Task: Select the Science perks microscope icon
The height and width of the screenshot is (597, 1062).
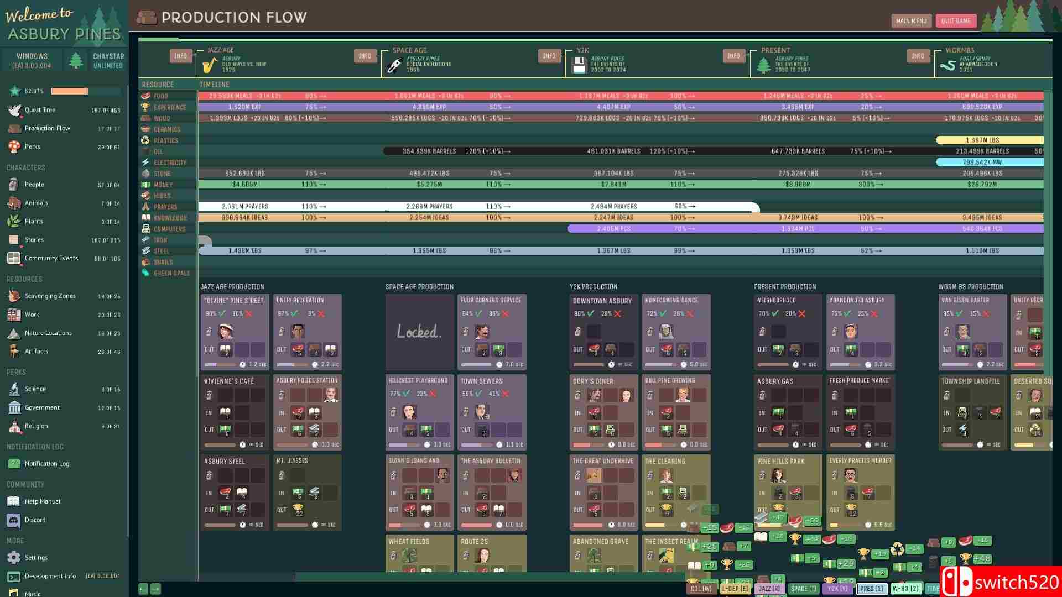Action: click(14, 389)
